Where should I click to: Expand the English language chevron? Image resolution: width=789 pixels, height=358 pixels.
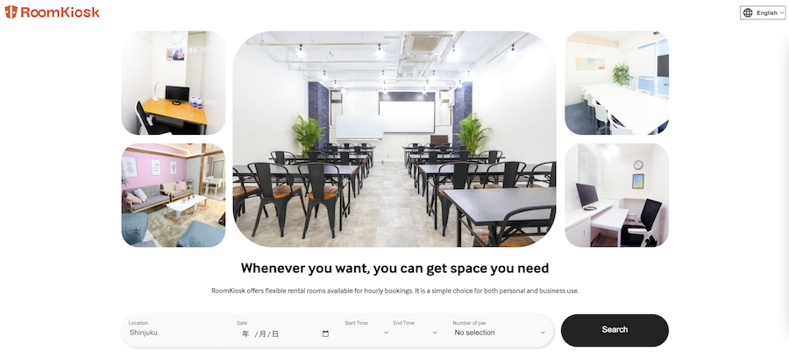tap(781, 13)
